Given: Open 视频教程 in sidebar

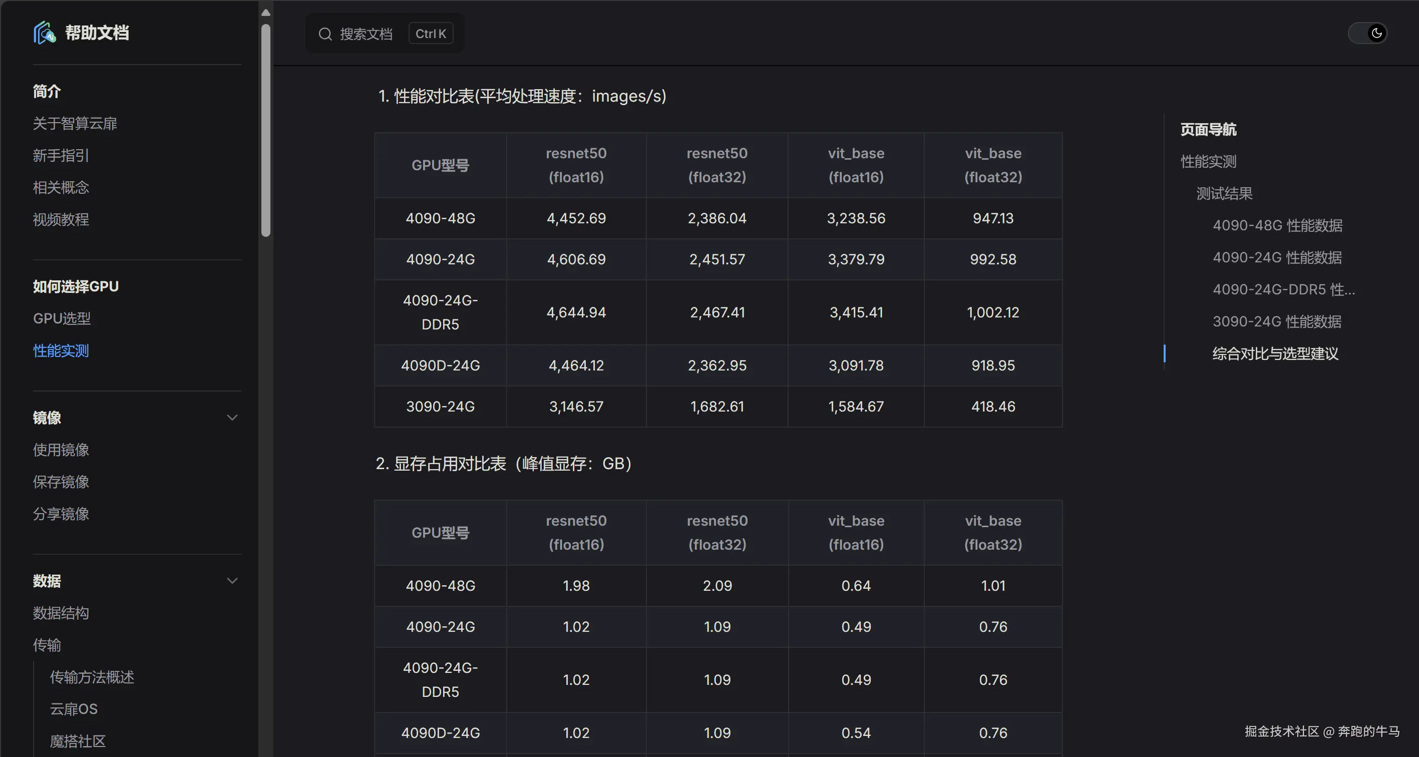Looking at the screenshot, I should coord(61,219).
